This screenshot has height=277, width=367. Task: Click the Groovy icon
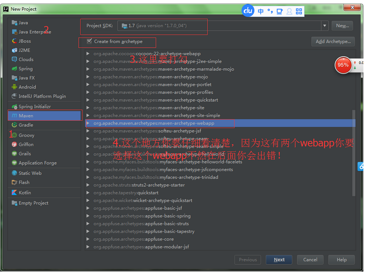click(14, 135)
